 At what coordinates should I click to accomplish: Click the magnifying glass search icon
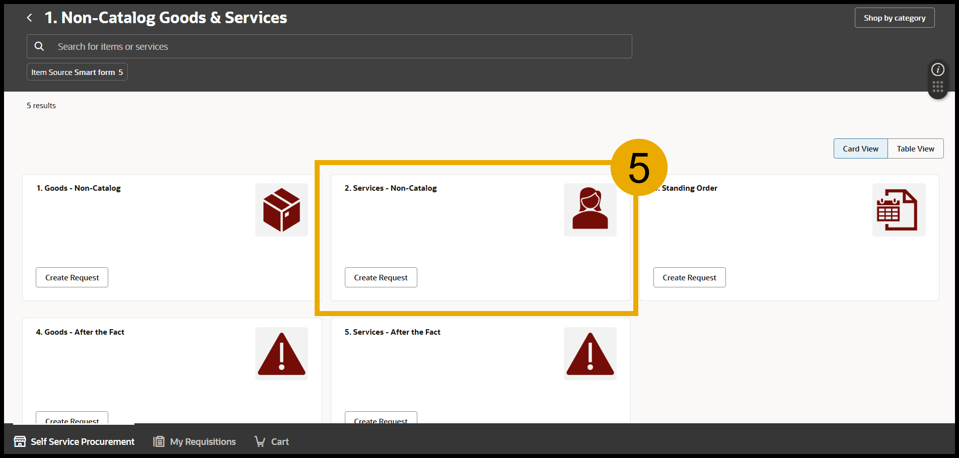pyautogui.click(x=39, y=46)
